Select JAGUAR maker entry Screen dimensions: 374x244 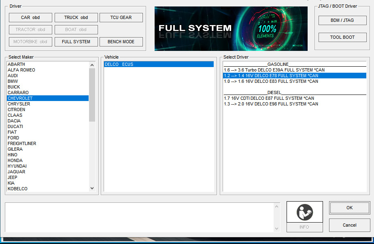click(x=48, y=172)
